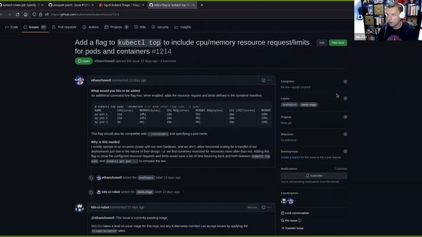
Task: Open a new browser tab with plus icon
Action: click(202, 5)
